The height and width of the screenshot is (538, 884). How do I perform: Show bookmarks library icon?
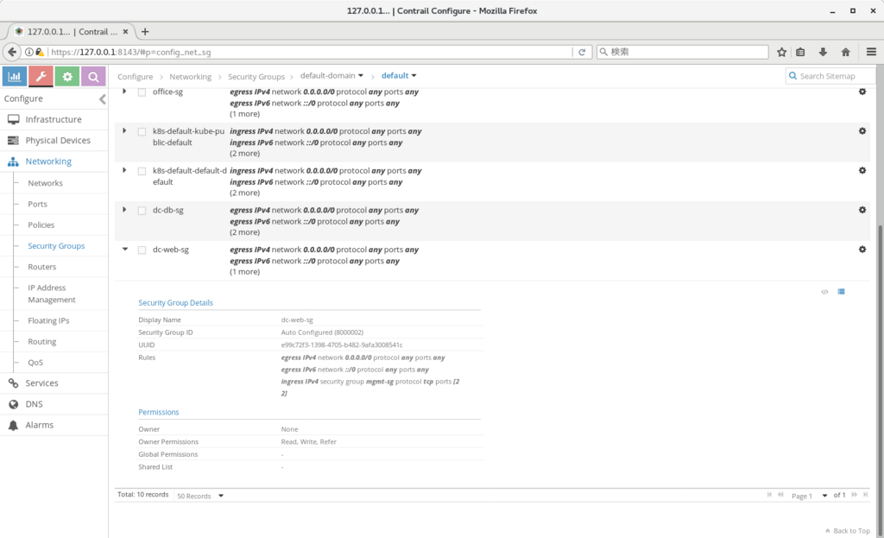pos(800,52)
